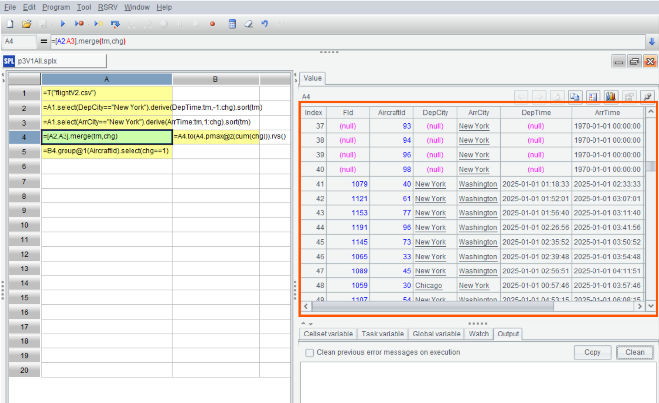Image resolution: width=659 pixels, height=403 pixels.
Task: Click the horizontal scrollbar right arrow in table
Action: click(x=640, y=306)
